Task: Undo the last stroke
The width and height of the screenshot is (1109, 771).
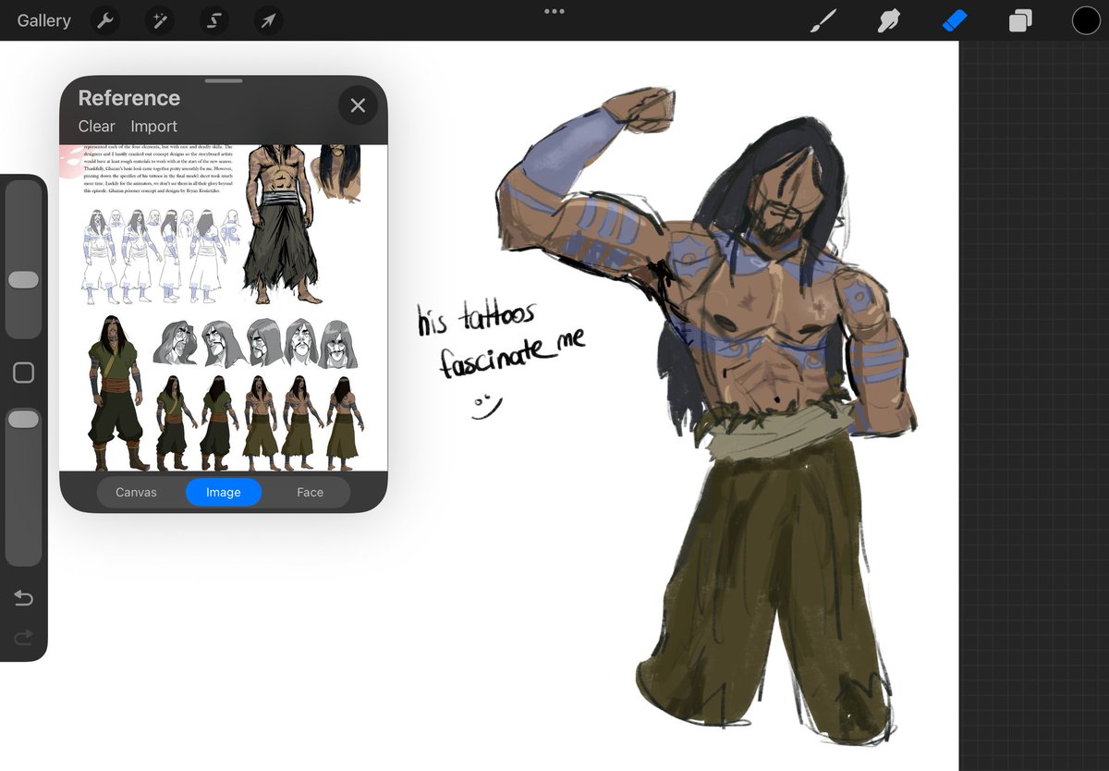Action: [x=23, y=598]
